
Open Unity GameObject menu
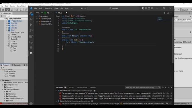pos(21,6)
